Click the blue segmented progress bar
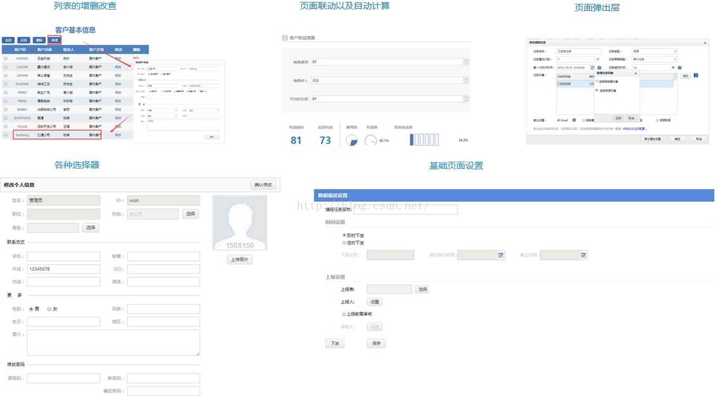The width and height of the screenshot is (716, 397). [424, 140]
